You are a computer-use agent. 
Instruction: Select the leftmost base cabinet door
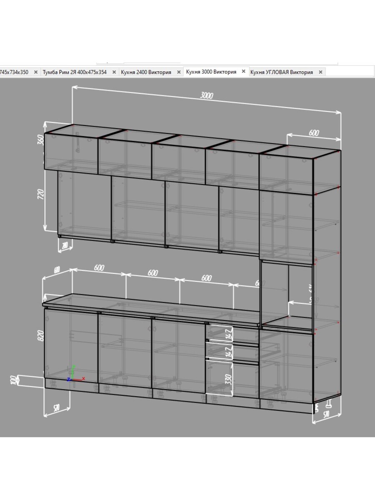(x=71, y=344)
